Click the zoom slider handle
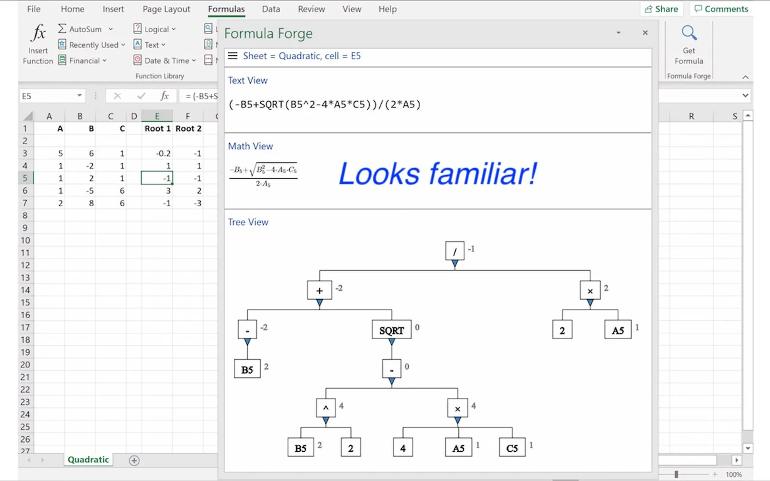The height and width of the screenshot is (481, 770). click(676, 475)
